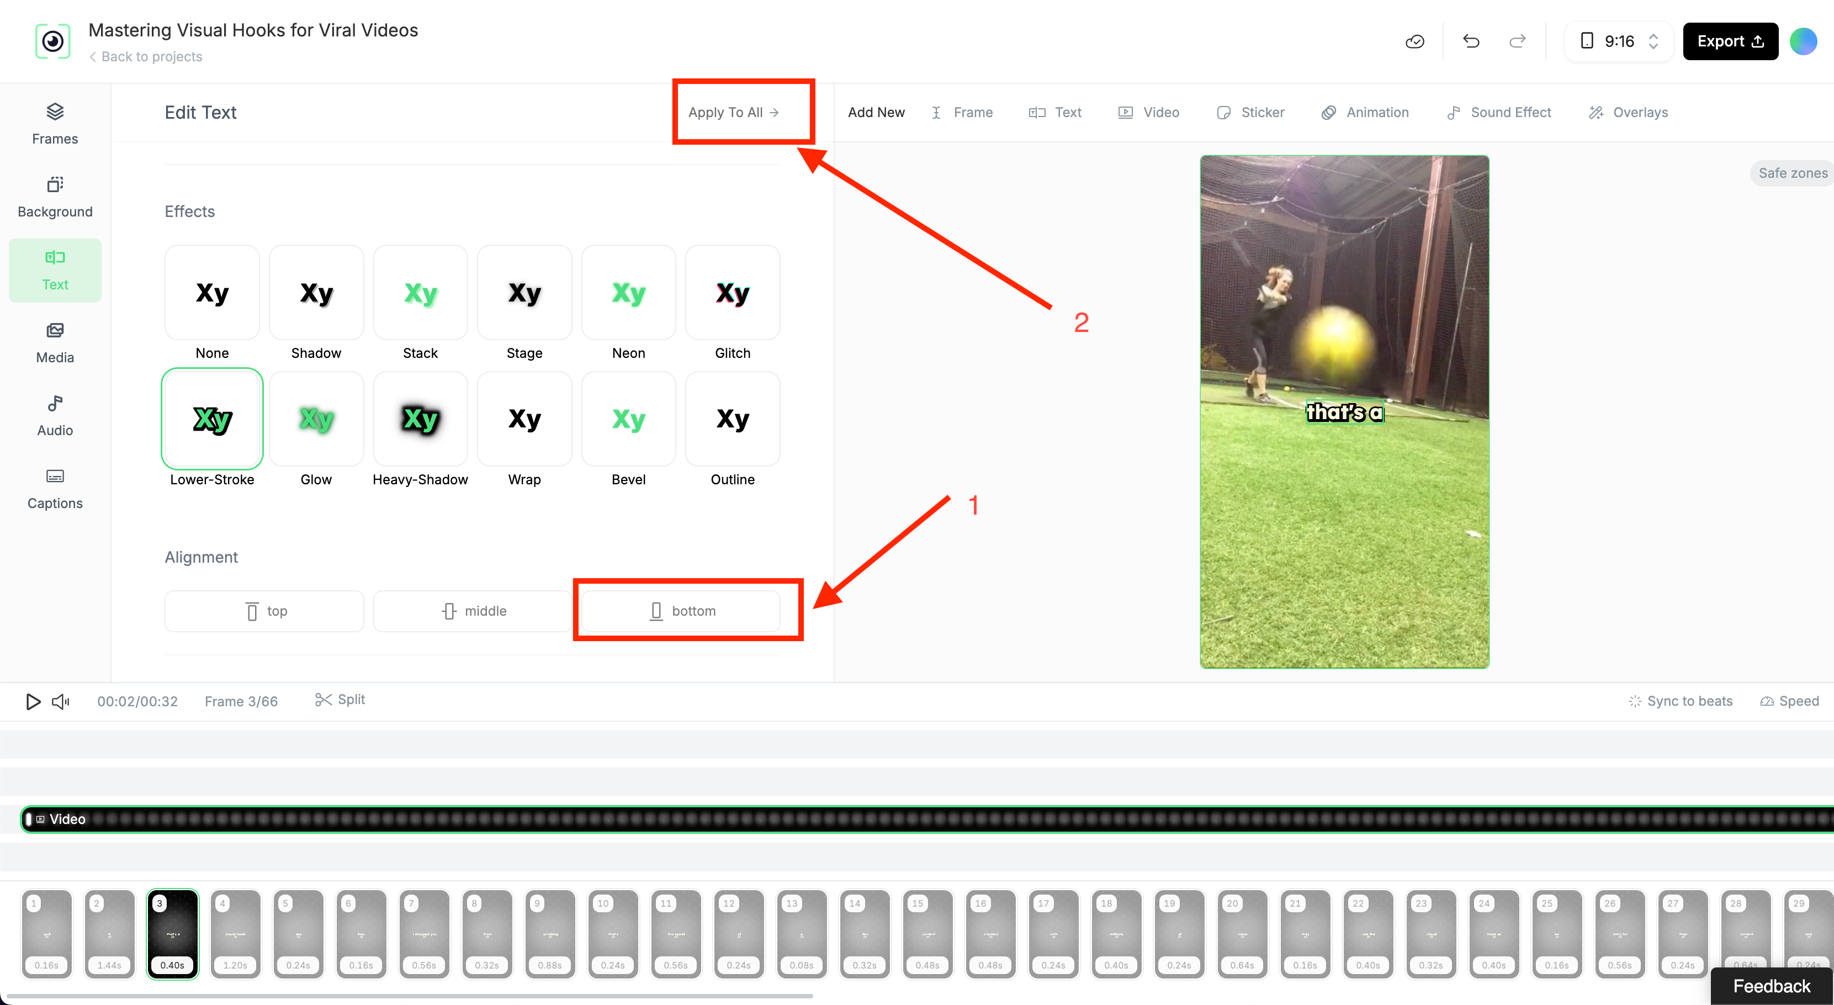Add new Sound Effect from toolbar
The image size is (1834, 1005).
(x=1499, y=113)
